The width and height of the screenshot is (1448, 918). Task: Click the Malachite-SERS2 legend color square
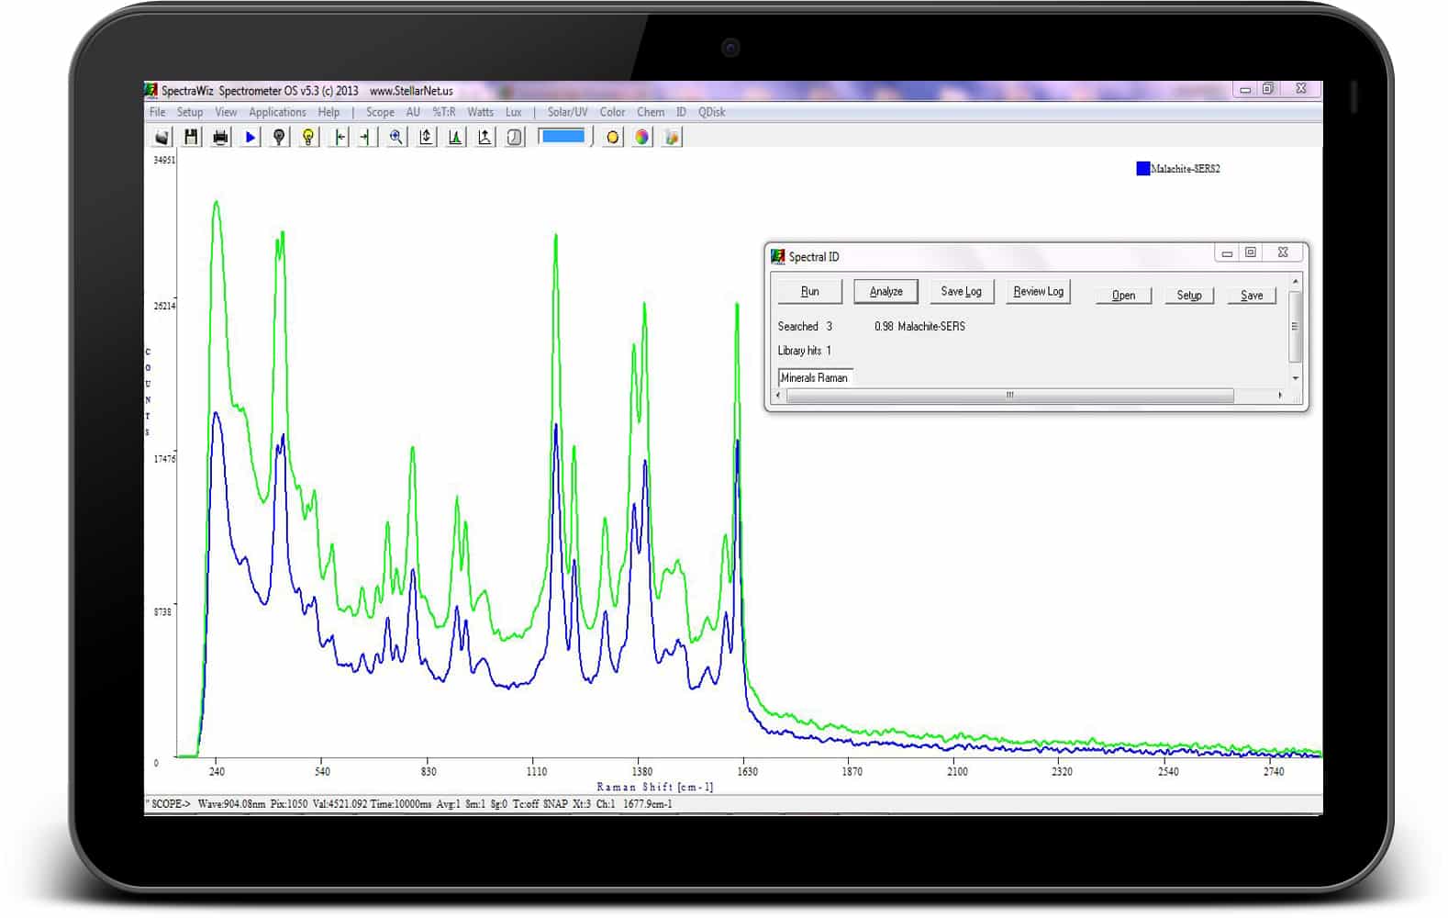[x=1142, y=168]
